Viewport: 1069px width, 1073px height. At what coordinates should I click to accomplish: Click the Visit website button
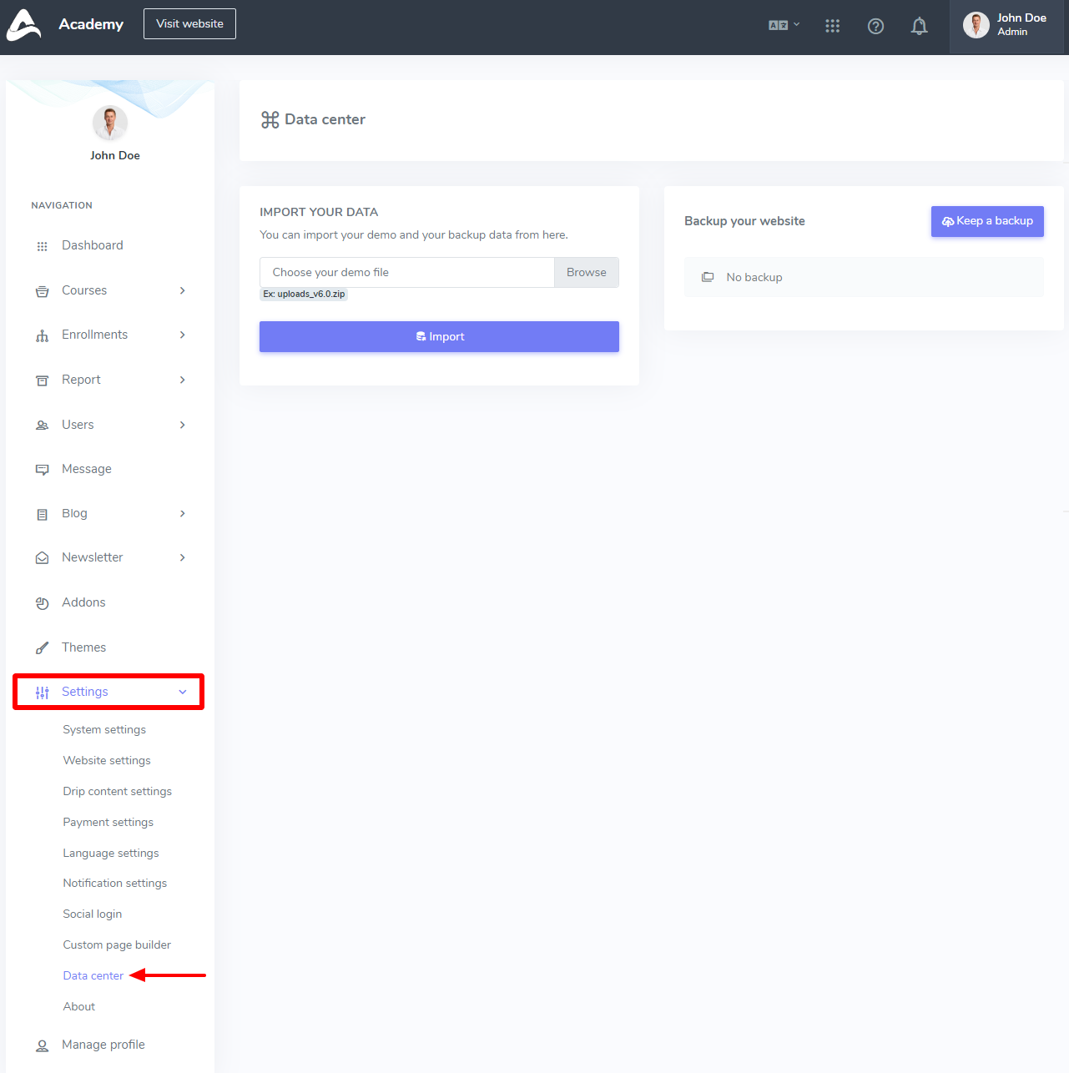(x=189, y=23)
